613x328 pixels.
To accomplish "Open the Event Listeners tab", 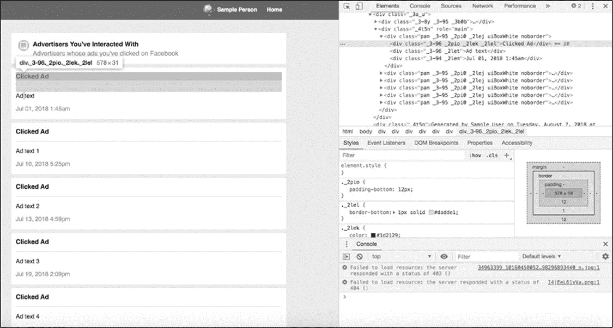I will (386, 143).
